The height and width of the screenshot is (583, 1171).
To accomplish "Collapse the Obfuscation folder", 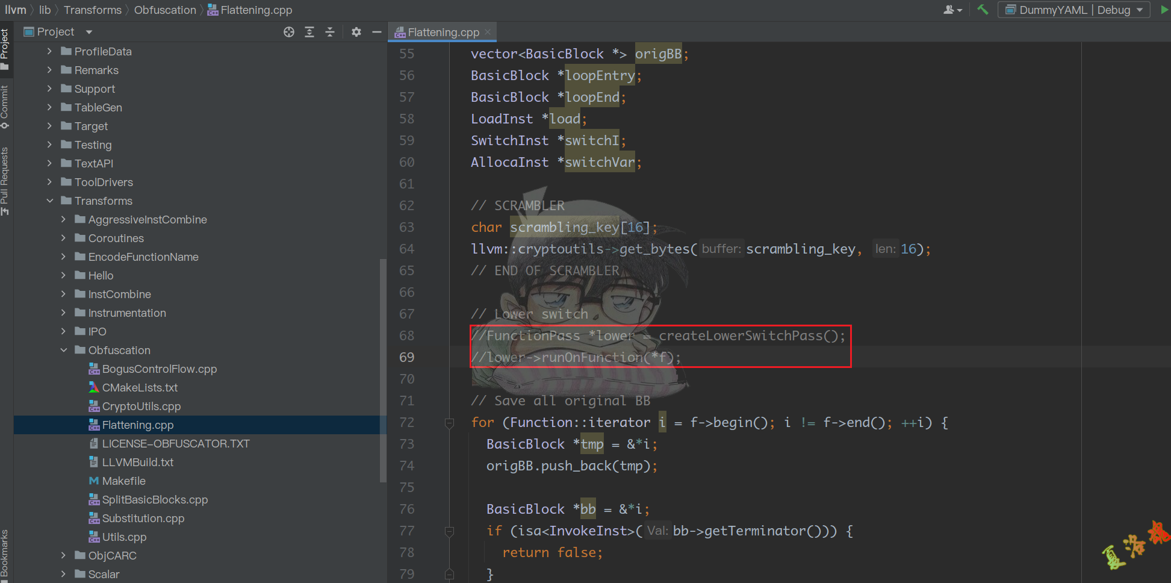I will point(64,350).
